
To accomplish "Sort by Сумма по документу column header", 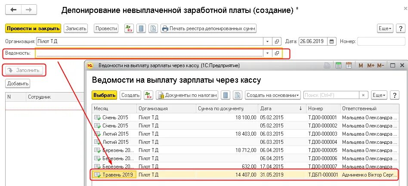I will click(x=227, y=108).
